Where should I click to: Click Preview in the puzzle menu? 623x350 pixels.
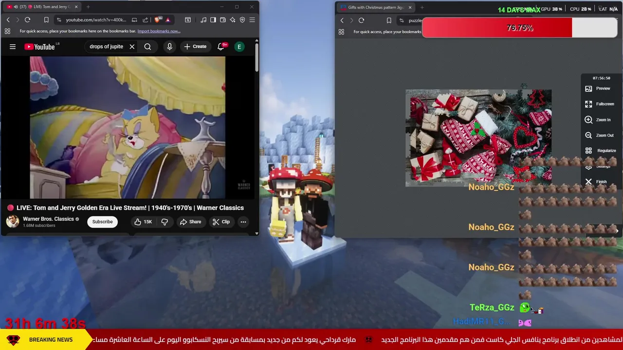pos(598,88)
